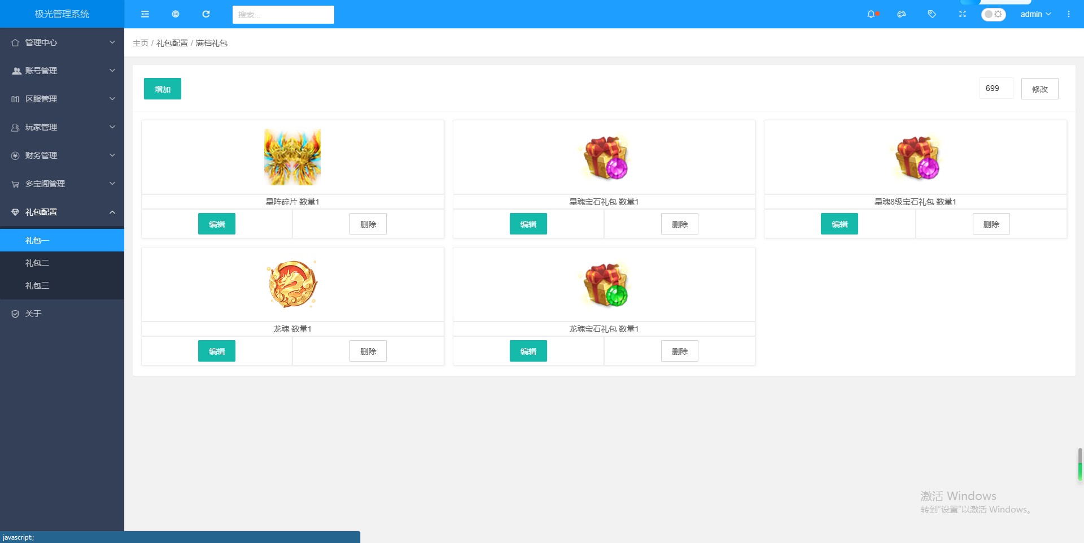
Task: Click 极光管理系统 logo title
Action: [x=62, y=14]
